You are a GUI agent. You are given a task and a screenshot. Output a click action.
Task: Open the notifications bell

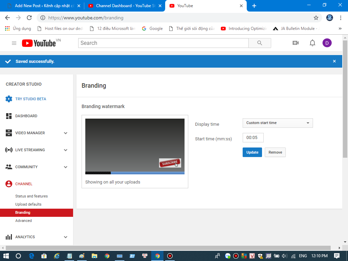(x=312, y=43)
